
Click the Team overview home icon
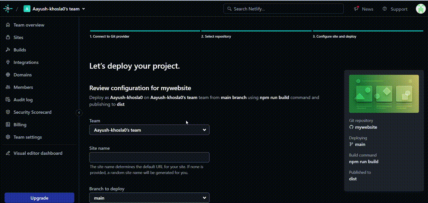8,25
